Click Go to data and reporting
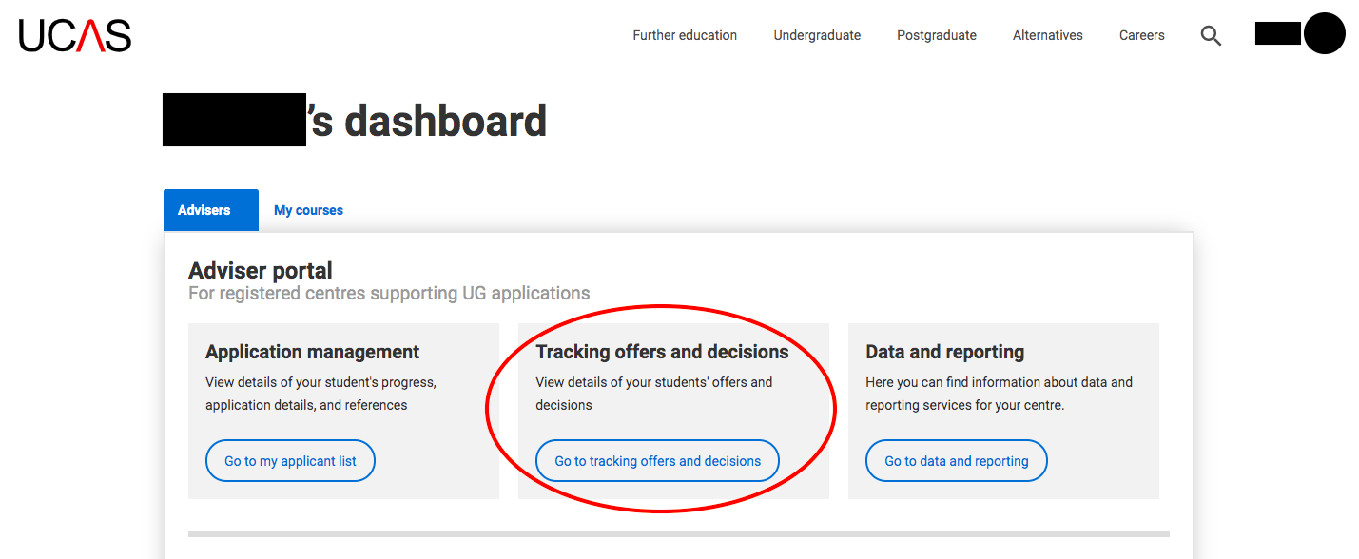The image size is (1359, 559). tap(956, 461)
